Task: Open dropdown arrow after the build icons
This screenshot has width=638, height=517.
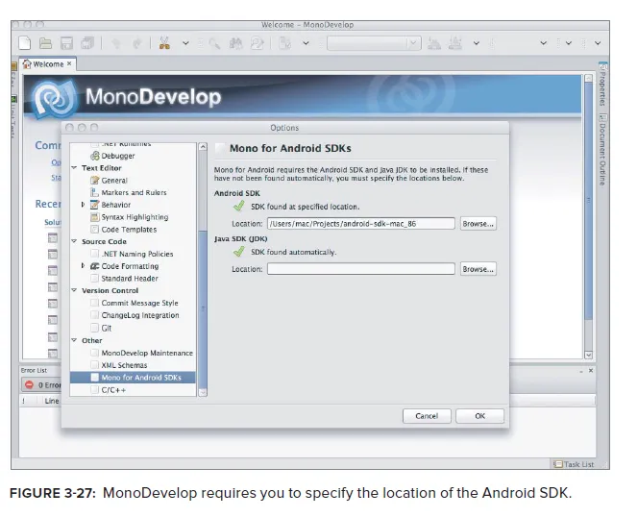Action: coord(476,43)
